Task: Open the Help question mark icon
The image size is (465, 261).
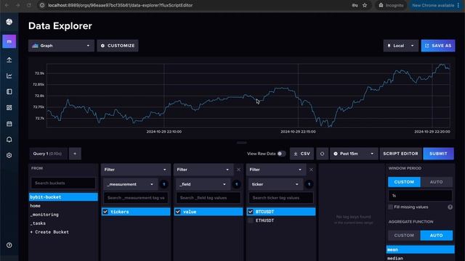Action: [9, 245]
